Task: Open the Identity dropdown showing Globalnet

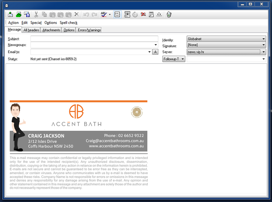Action: 226,39
